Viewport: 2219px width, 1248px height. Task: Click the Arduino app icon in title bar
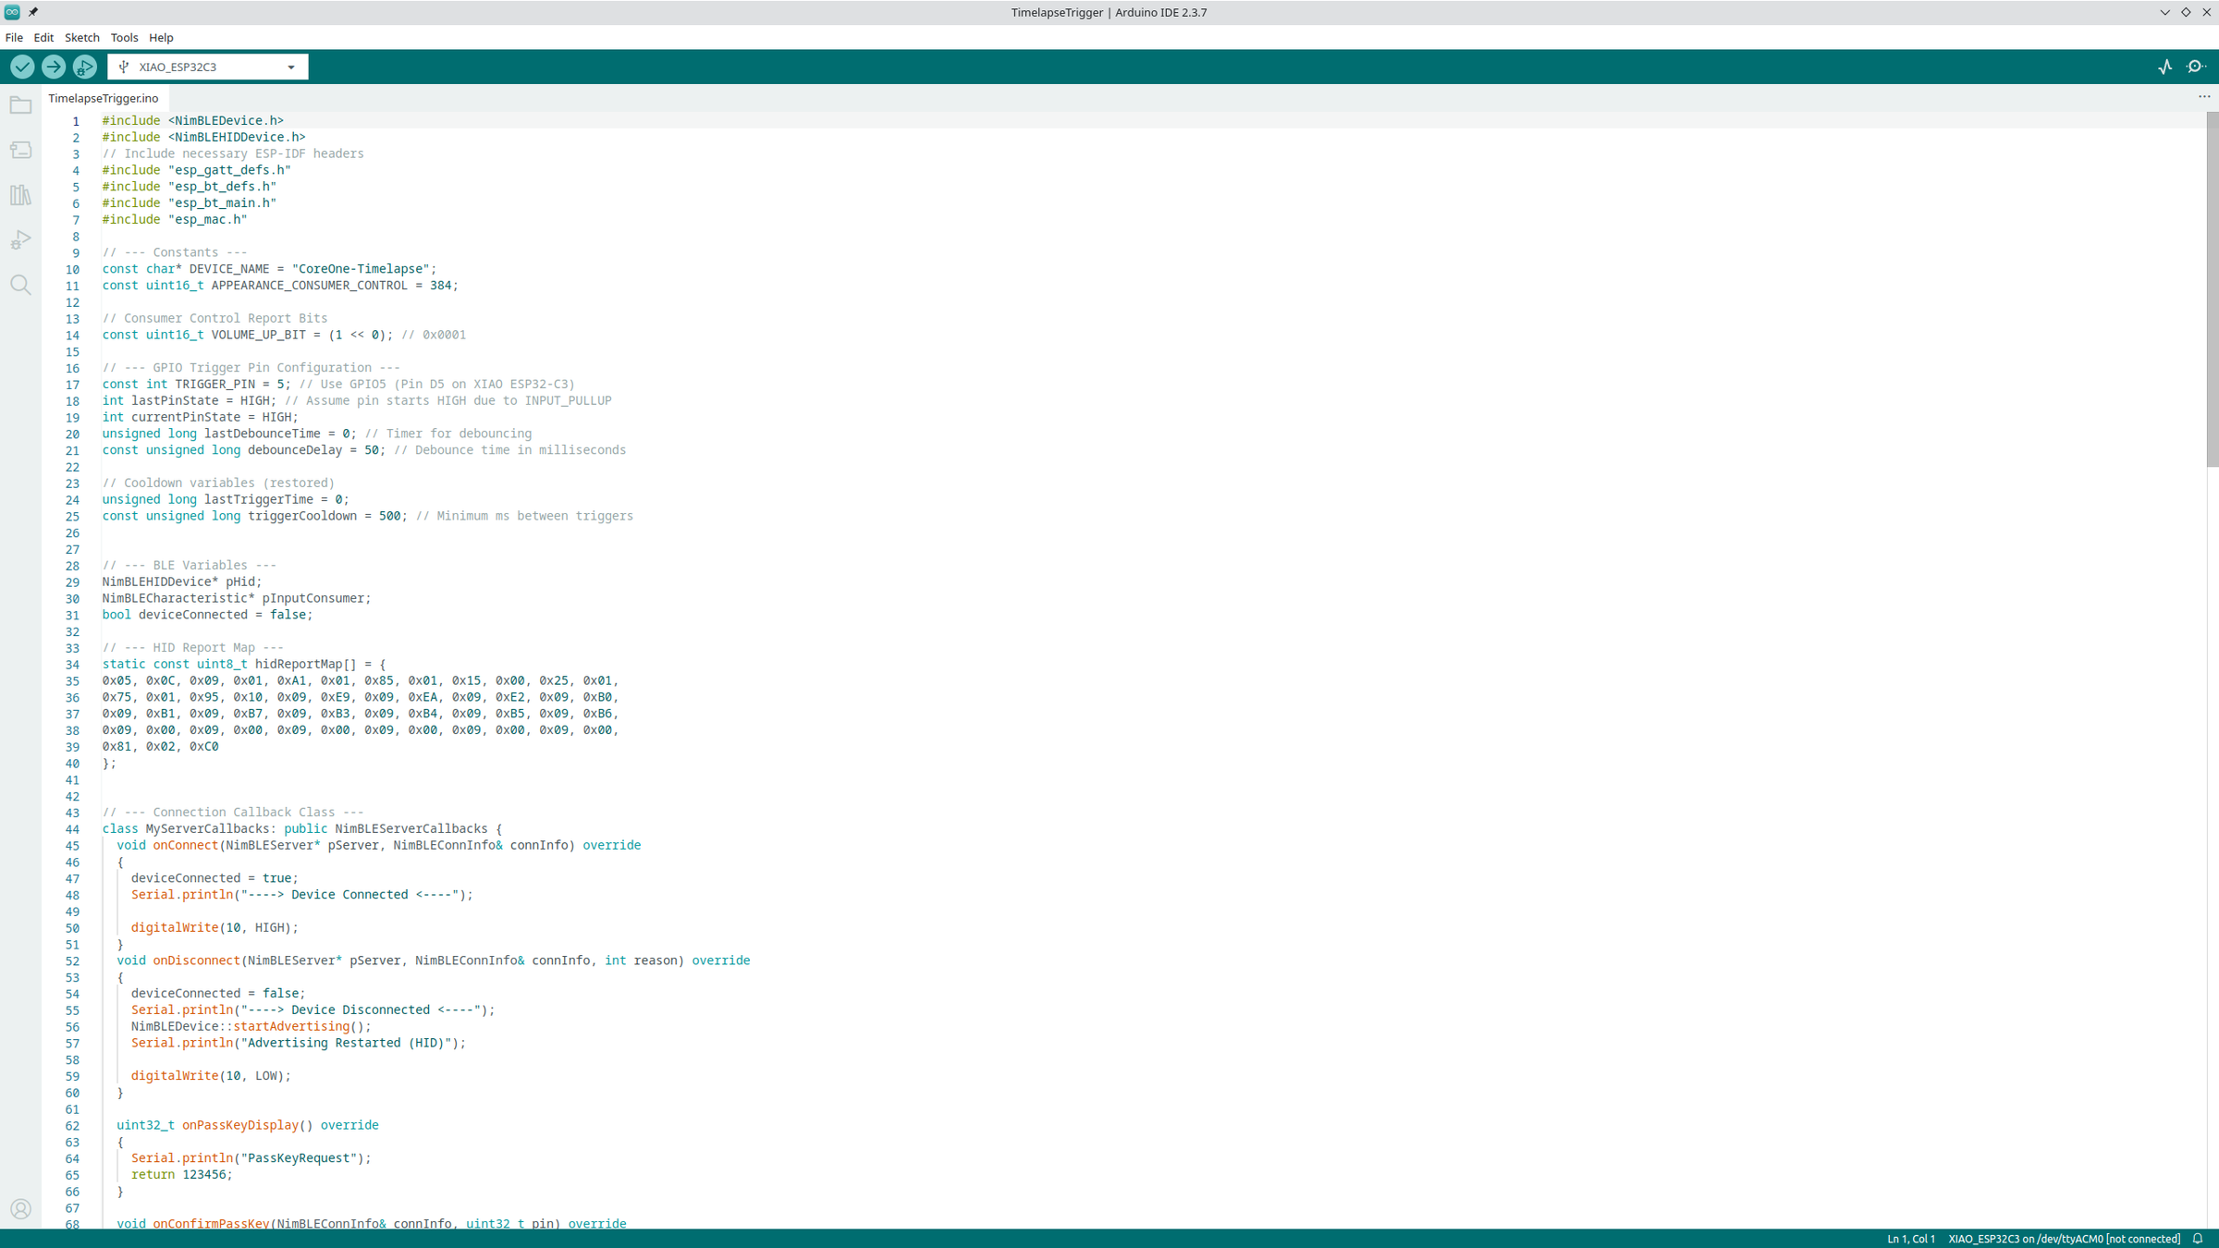click(x=12, y=12)
